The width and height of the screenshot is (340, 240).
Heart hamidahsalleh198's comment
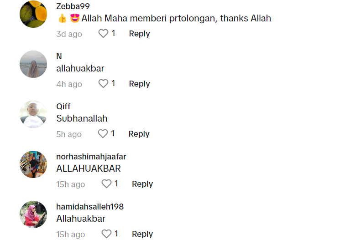(x=106, y=234)
